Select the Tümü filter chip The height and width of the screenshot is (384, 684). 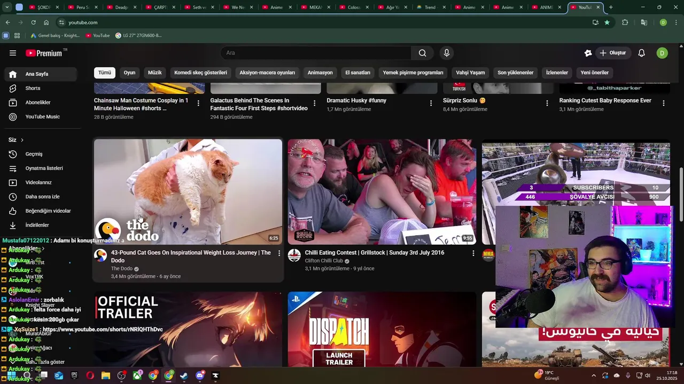105,73
